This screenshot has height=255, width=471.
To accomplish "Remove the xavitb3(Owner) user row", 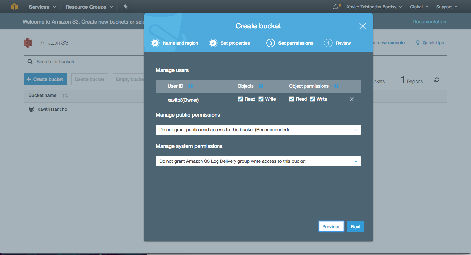I will coord(352,99).
